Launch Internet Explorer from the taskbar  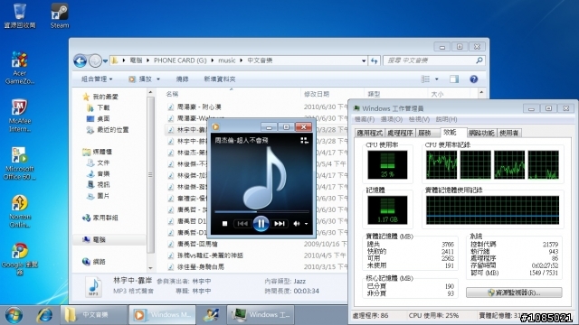click(x=44, y=315)
